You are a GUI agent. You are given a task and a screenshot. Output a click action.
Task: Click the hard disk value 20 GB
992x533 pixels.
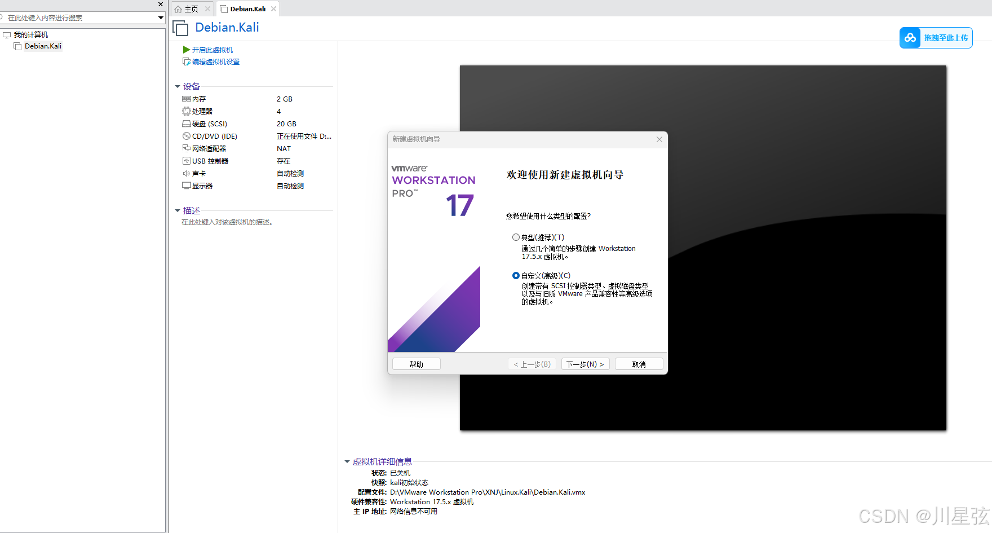click(x=286, y=124)
